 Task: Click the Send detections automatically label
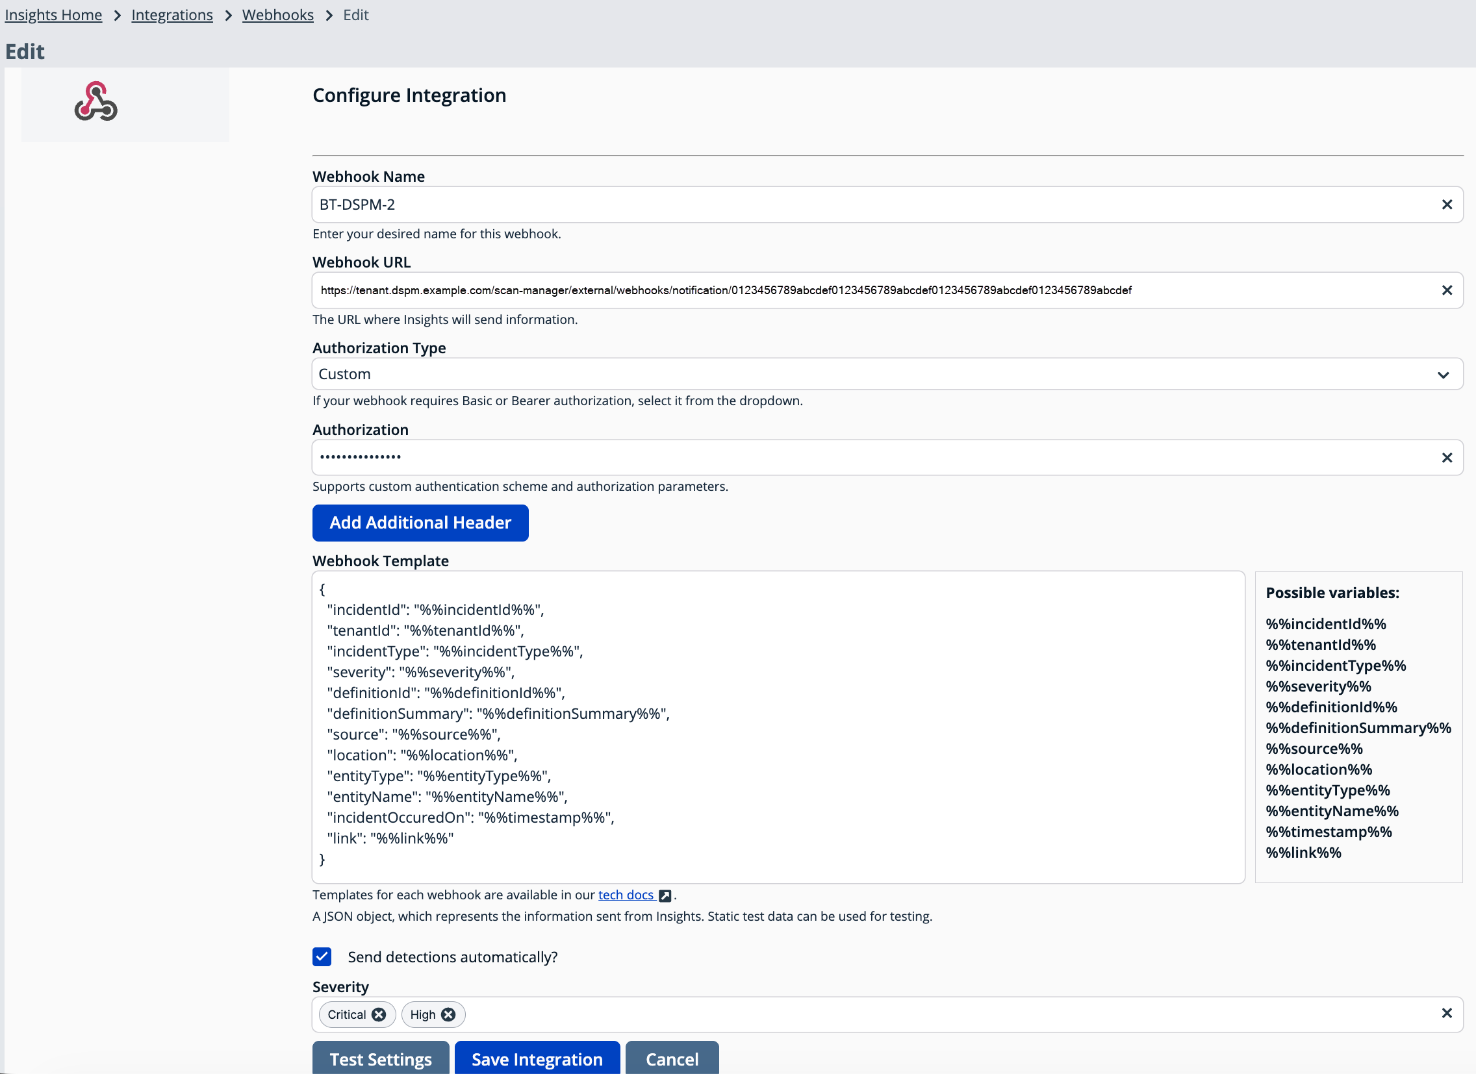point(452,957)
